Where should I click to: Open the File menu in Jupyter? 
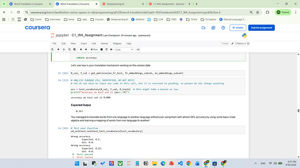pos(54,44)
